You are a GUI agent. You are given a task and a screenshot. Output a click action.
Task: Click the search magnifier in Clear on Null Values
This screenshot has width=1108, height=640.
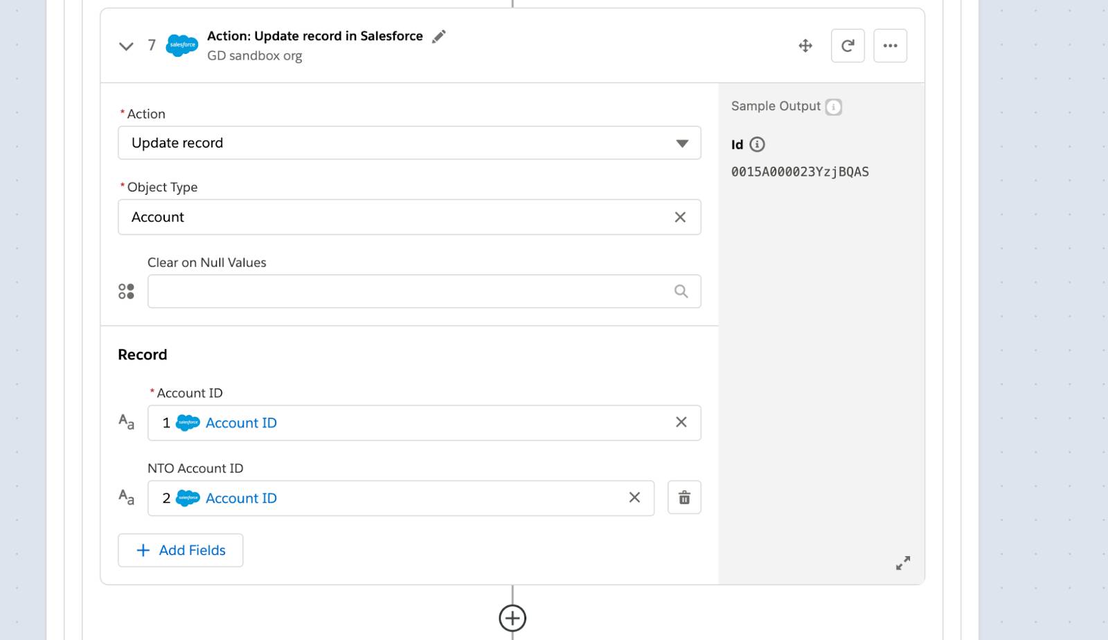(681, 292)
